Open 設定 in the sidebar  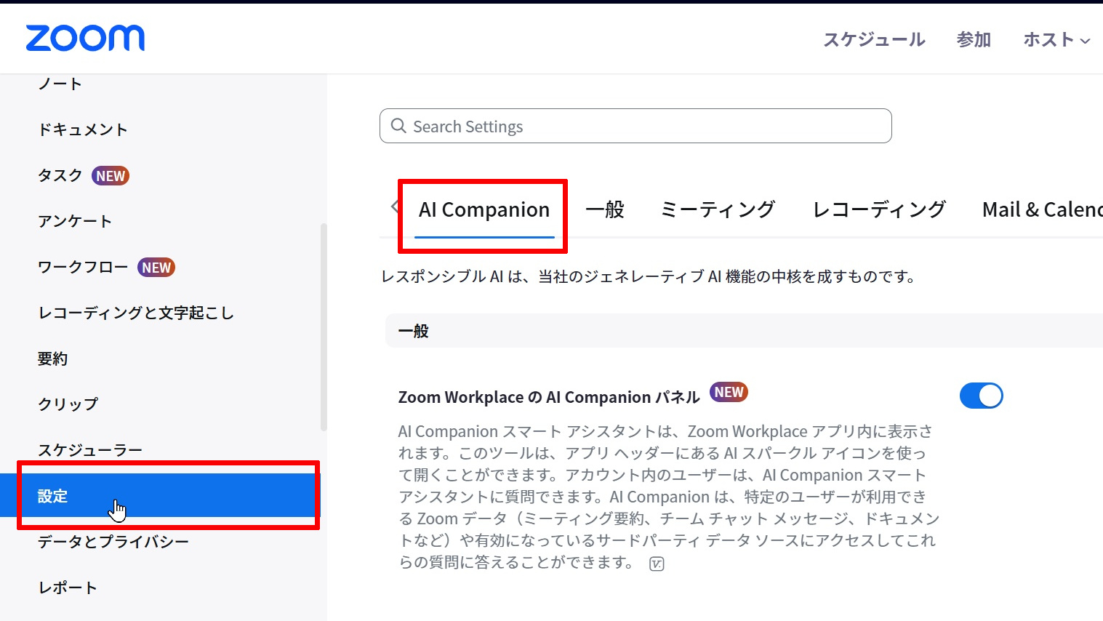coord(52,496)
